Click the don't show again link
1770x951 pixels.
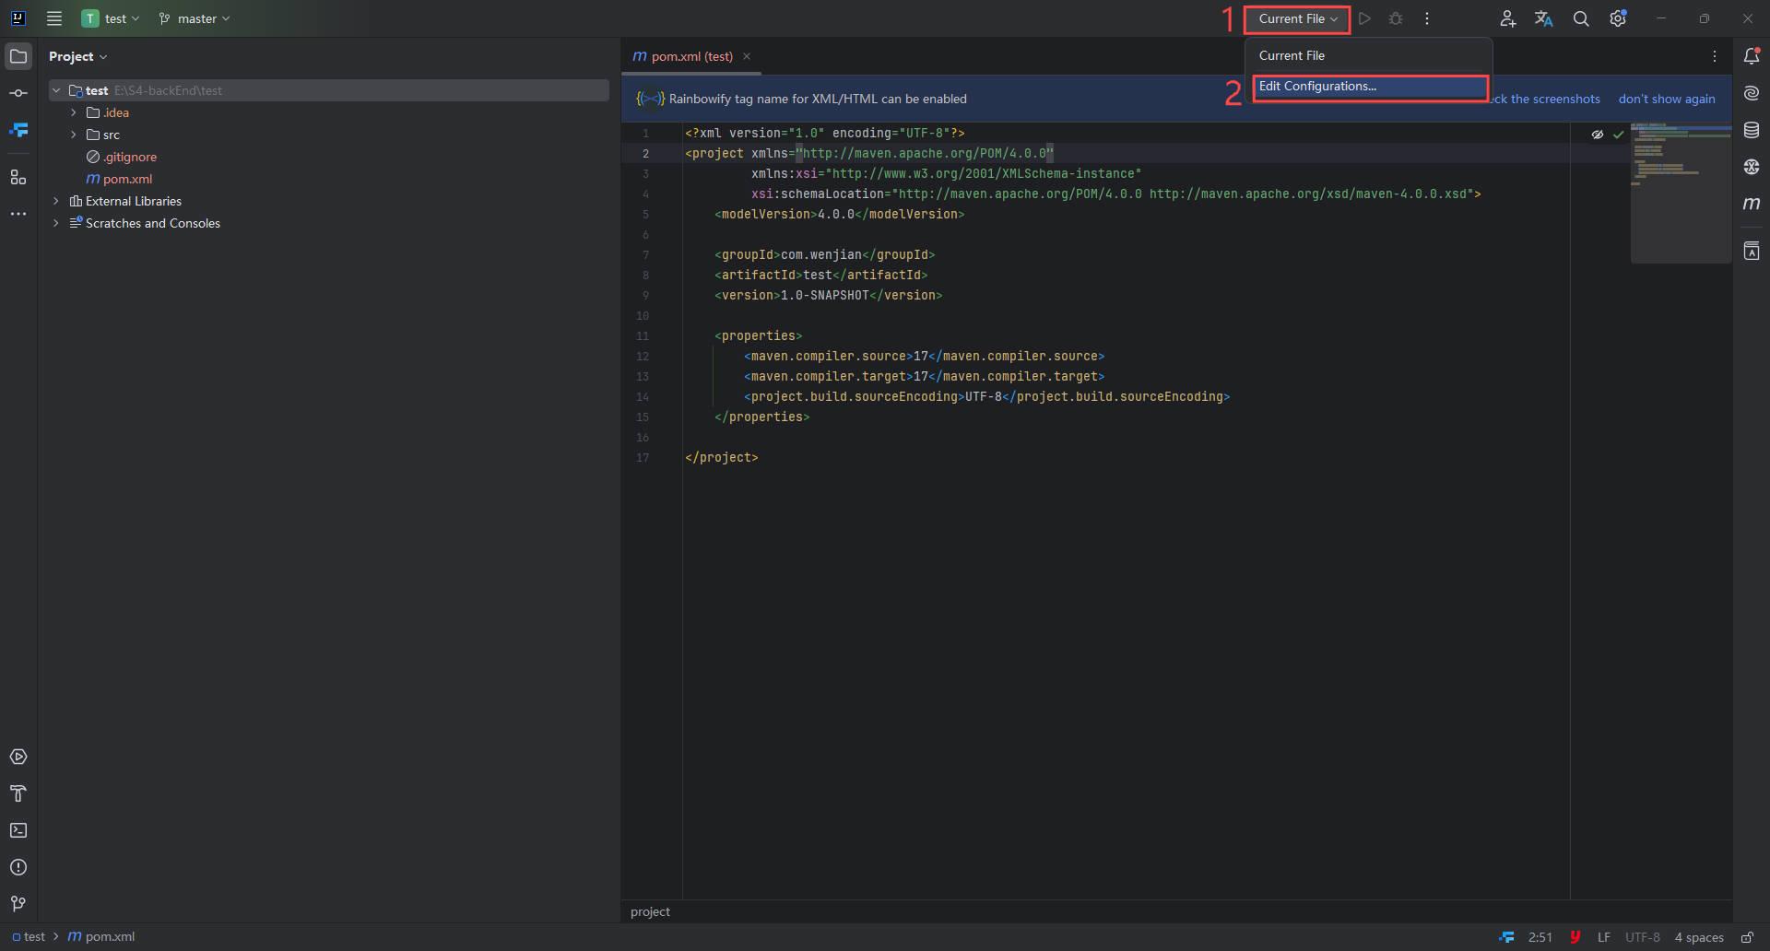click(1667, 99)
